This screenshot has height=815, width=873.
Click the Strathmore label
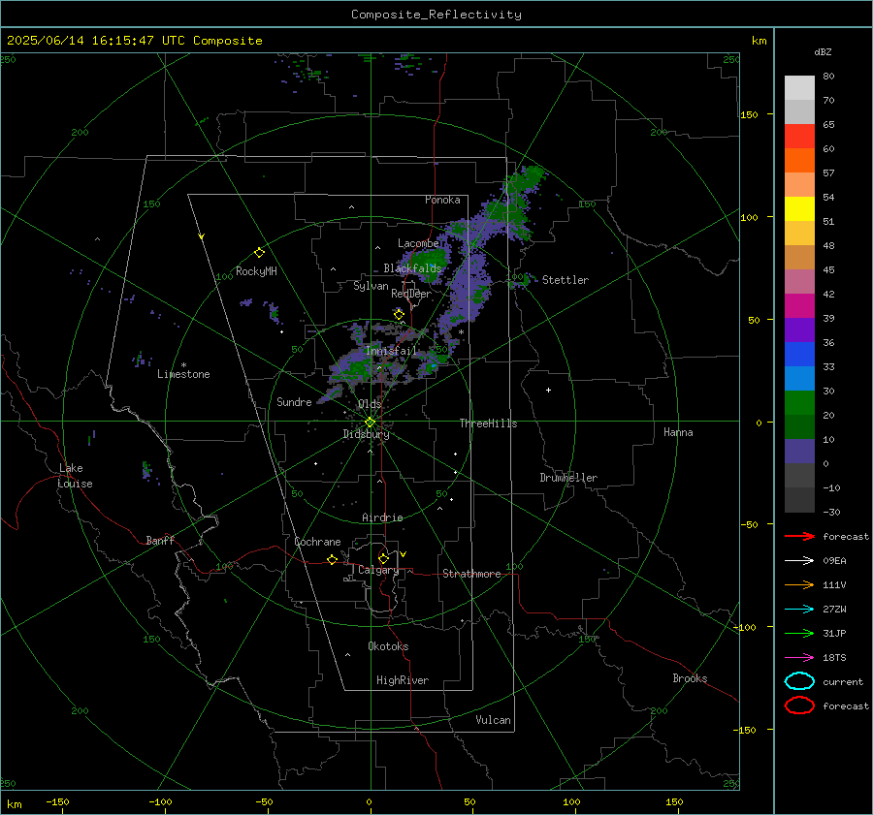(471, 574)
